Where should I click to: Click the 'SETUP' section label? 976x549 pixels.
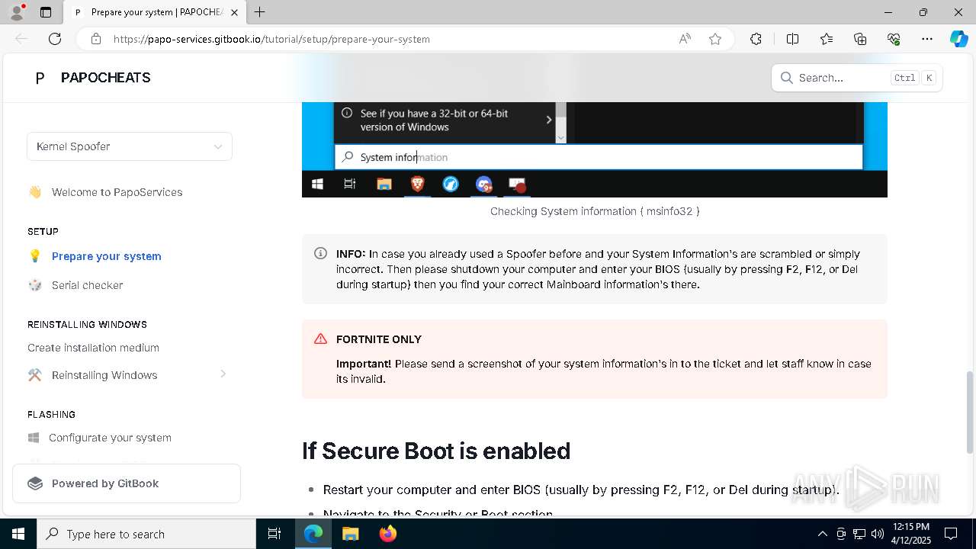[x=43, y=232]
